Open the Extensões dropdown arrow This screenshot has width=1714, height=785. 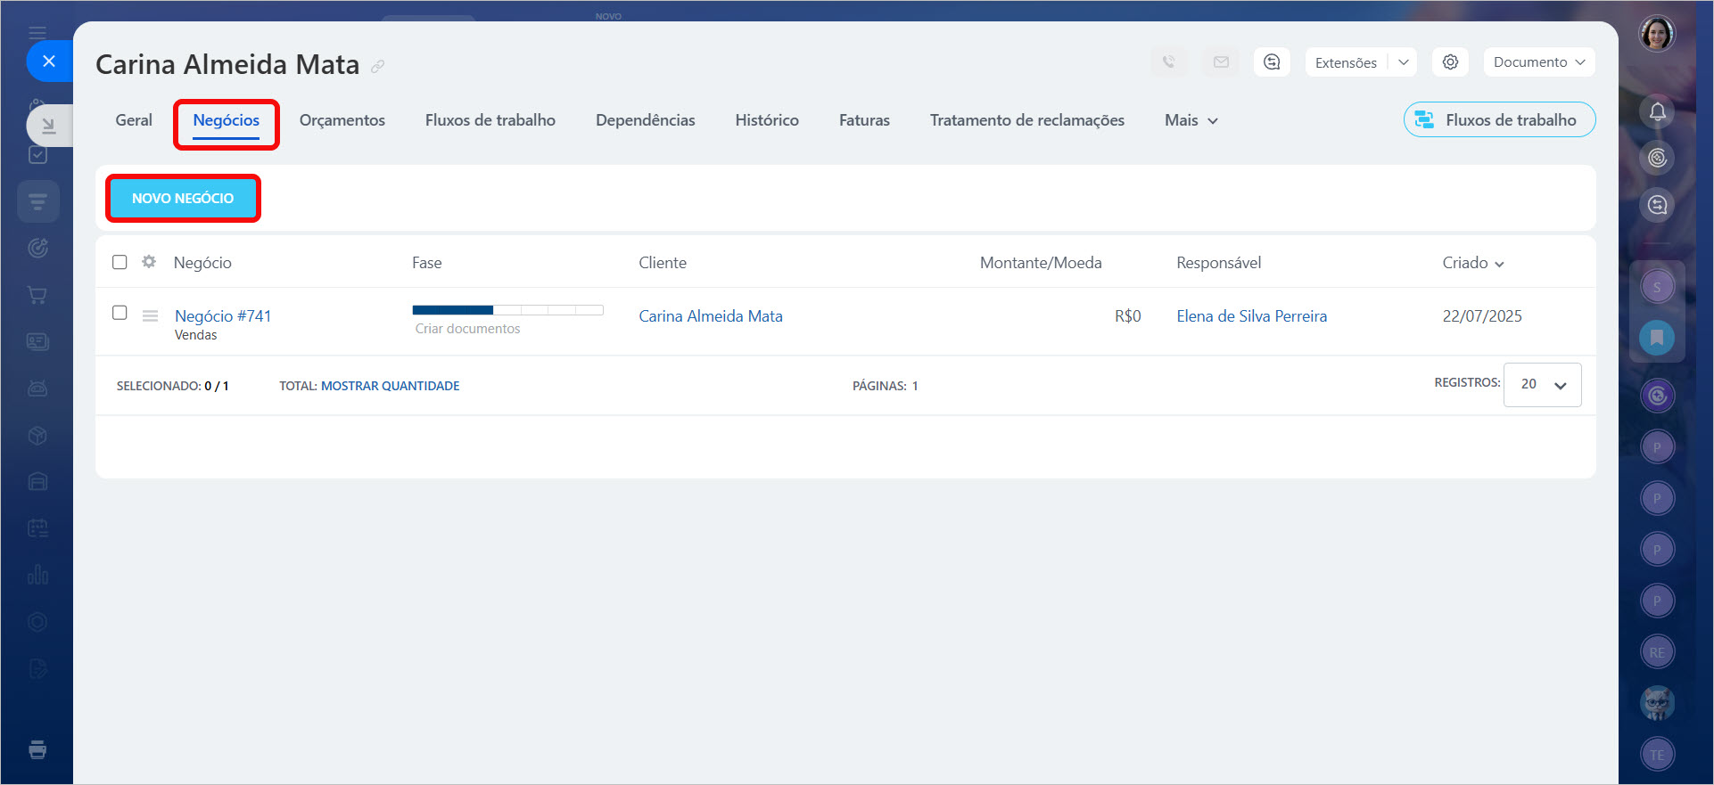[1403, 62]
